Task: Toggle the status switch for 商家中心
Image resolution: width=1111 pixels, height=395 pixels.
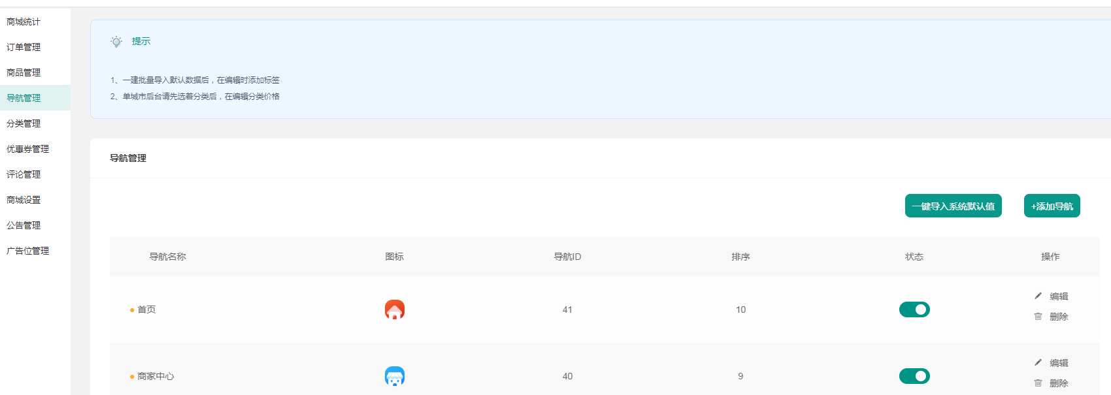Action: 914,376
